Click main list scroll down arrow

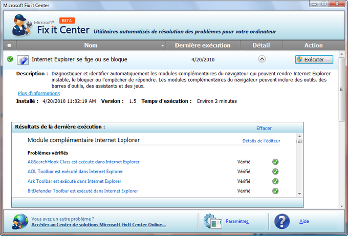coord(341,206)
